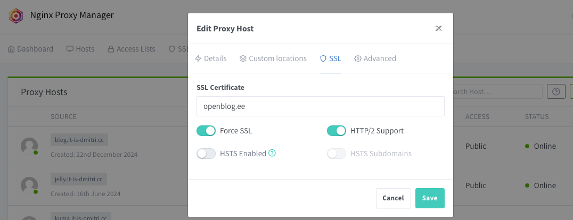Click the help question mark button near search
Screen dimensions: 573x220
click(556, 91)
